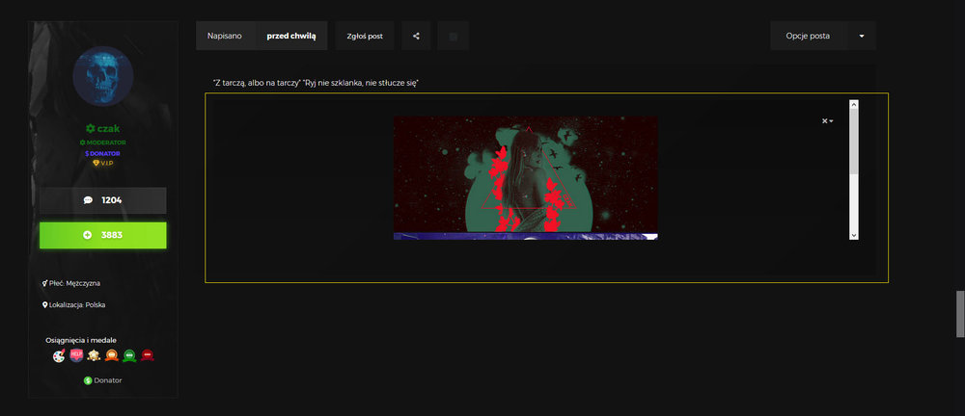Click the speech bubble posts icon

pos(88,200)
